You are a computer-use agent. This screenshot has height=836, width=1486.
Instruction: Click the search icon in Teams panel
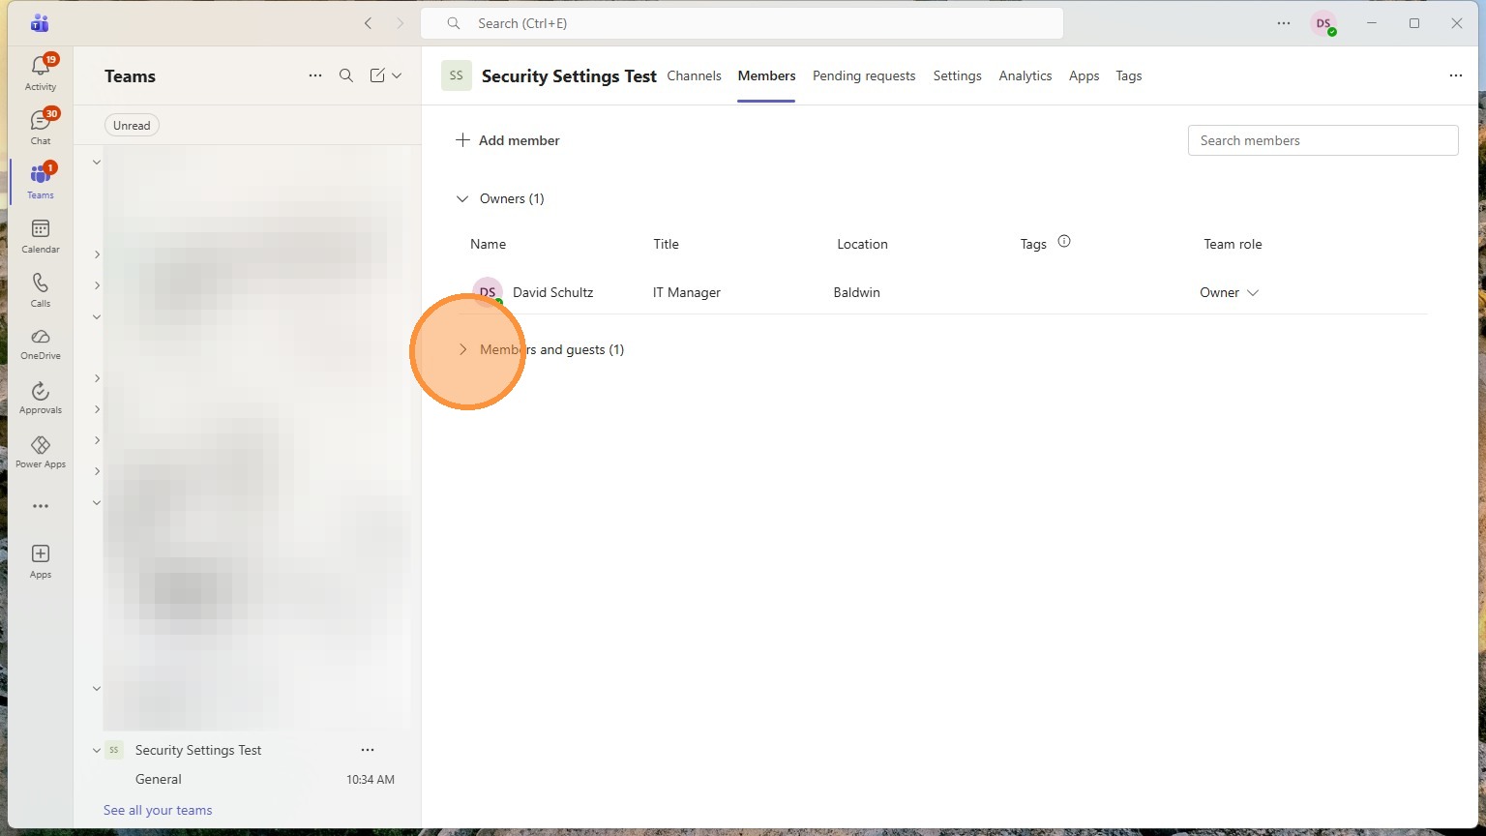point(346,75)
